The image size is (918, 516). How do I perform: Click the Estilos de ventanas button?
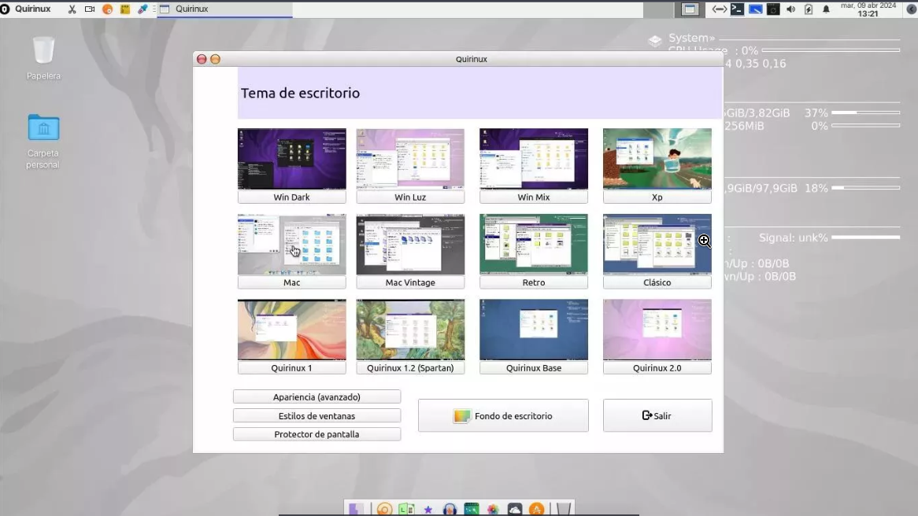tap(316, 415)
